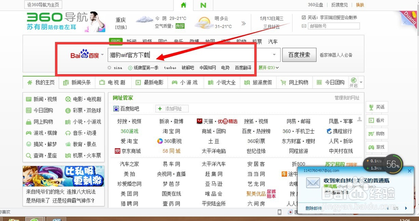Open the 京东商城 link
Screen dimensions: 419x221
(x=127, y=151)
